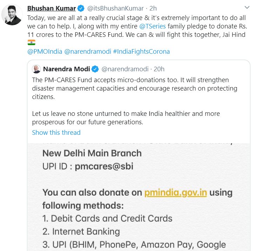Click @narendramodi handle in quoted tweet header
The height and width of the screenshot is (251, 256).
(x=125, y=69)
